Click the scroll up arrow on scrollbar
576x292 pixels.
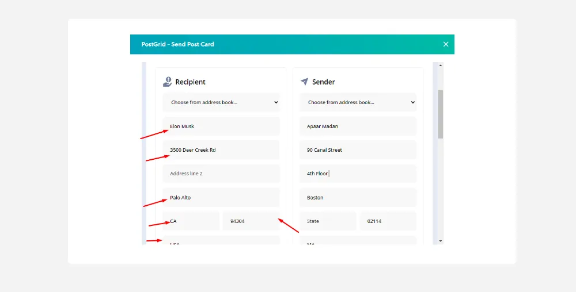[441, 66]
